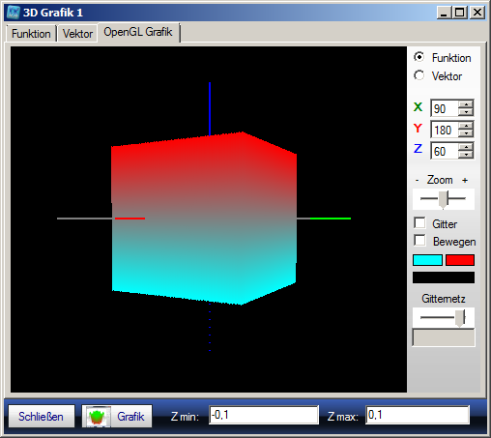The image size is (491, 438).
Task: Toggle the Bewegen checkbox
Action: click(419, 241)
